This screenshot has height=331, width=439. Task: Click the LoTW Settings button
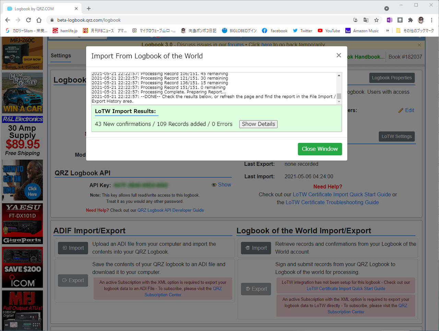pyautogui.click(x=397, y=136)
